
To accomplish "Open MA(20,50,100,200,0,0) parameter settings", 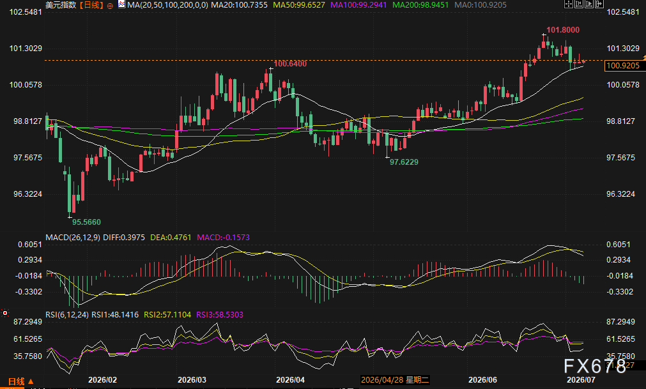I will click(167, 5).
